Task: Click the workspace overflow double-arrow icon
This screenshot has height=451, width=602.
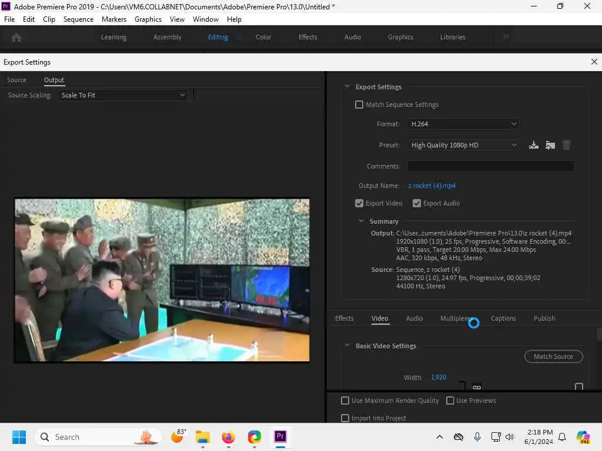Action: pos(506,36)
